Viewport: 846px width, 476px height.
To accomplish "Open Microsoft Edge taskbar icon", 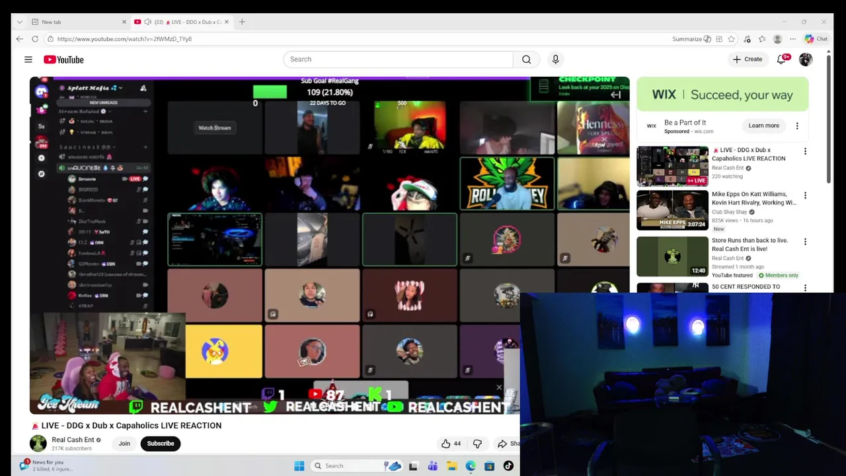I will (471, 466).
